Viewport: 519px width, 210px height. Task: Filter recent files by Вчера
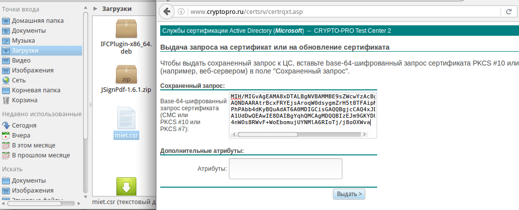coord(21,135)
